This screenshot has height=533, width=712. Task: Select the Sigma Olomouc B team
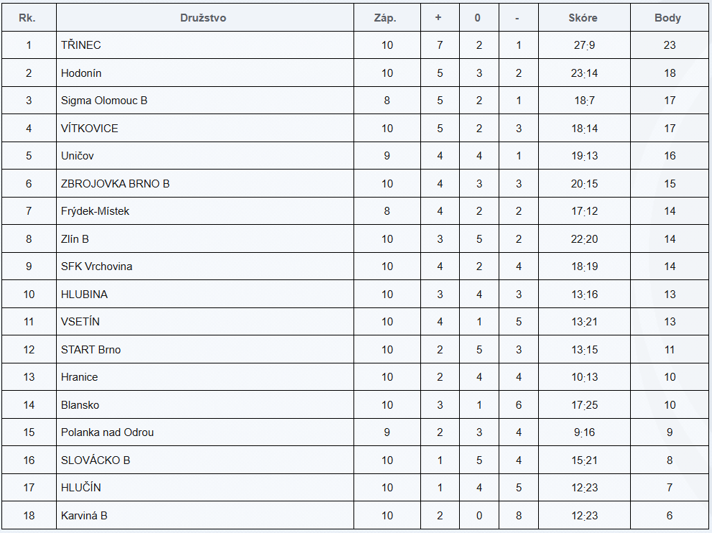(104, 101)
